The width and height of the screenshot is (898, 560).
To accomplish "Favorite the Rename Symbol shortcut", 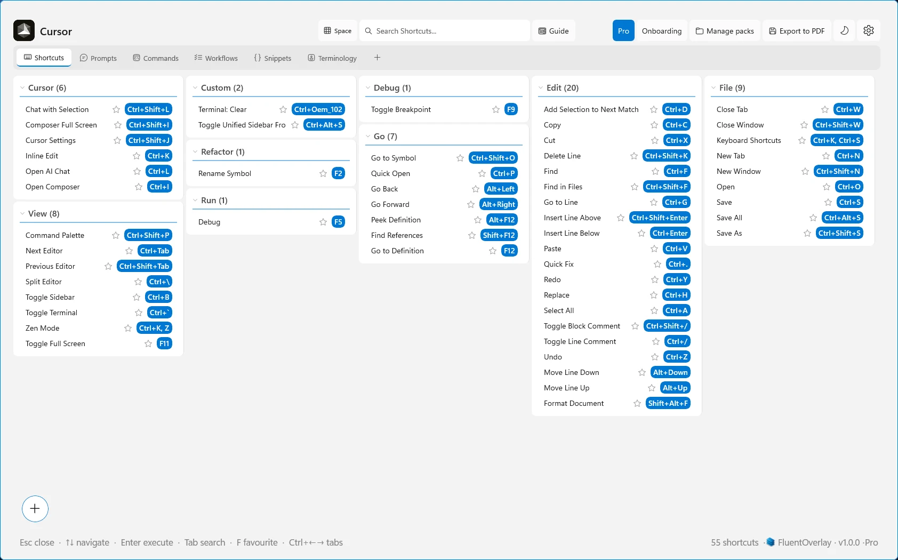I will pyautogui.click(x=322, y=173).
